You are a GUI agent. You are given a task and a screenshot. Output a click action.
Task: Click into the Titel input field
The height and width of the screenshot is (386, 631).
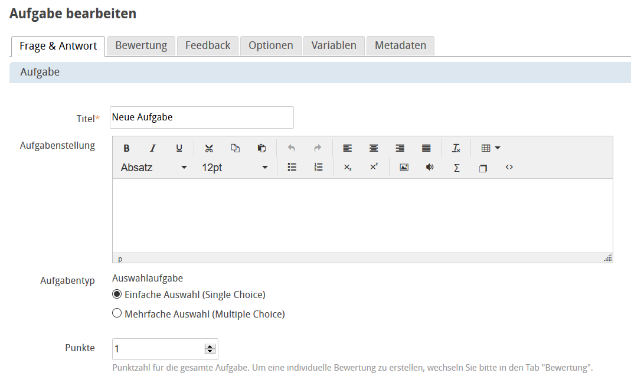pos(201,117)
